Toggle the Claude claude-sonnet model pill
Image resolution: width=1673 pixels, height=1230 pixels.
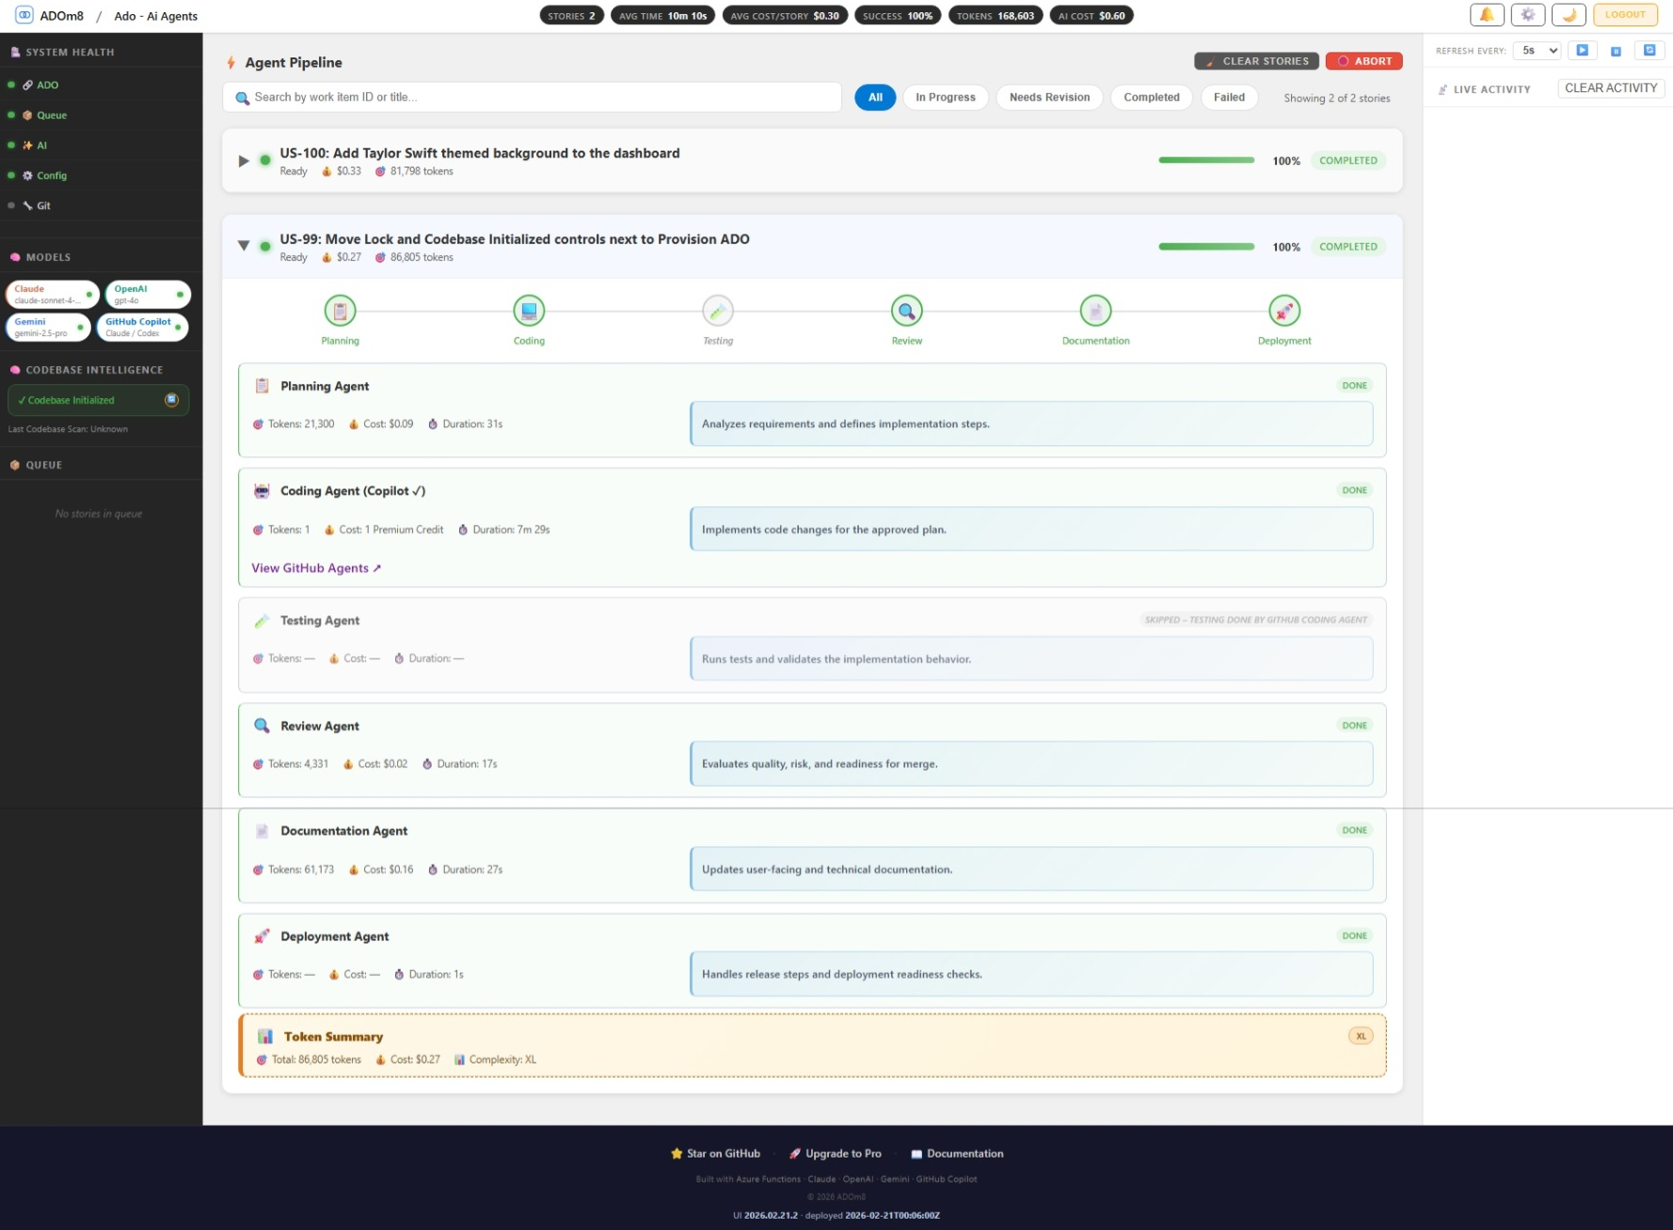click(52, 294)
